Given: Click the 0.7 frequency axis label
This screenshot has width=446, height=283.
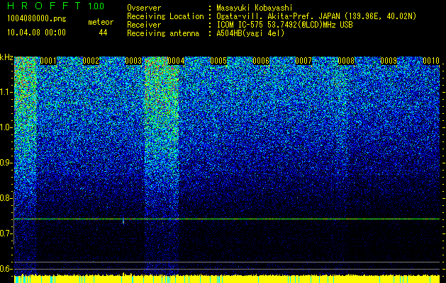Looking at the screenshot, I should coord(6,233).
